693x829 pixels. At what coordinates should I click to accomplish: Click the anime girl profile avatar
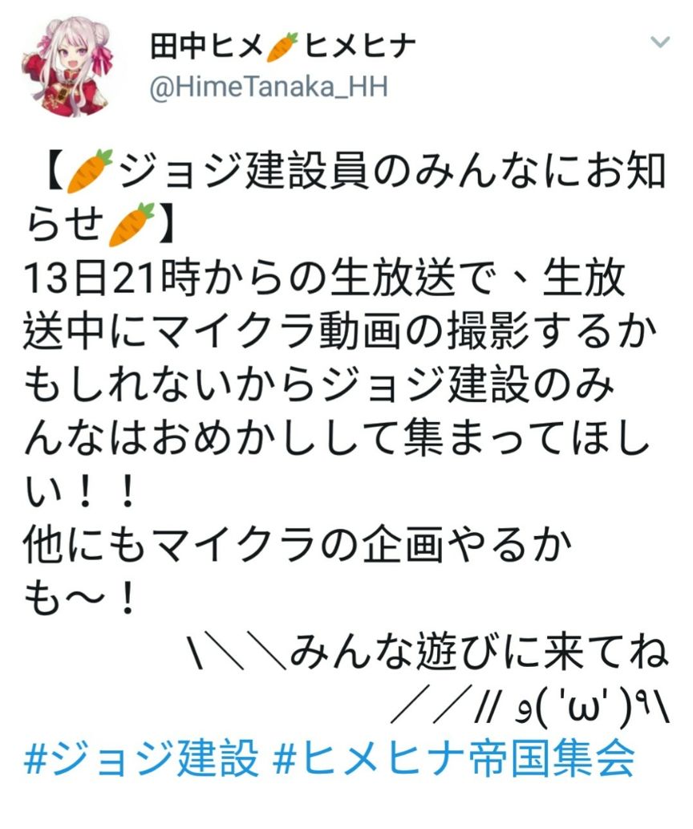coord(67,67)
